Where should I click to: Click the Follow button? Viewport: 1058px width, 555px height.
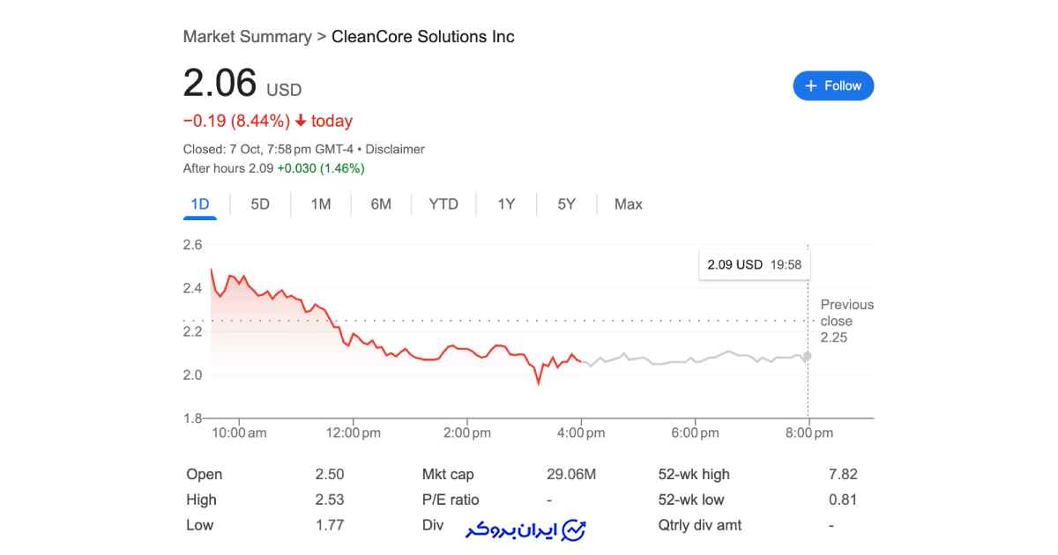pyautogui.click(x=833, y=85)
